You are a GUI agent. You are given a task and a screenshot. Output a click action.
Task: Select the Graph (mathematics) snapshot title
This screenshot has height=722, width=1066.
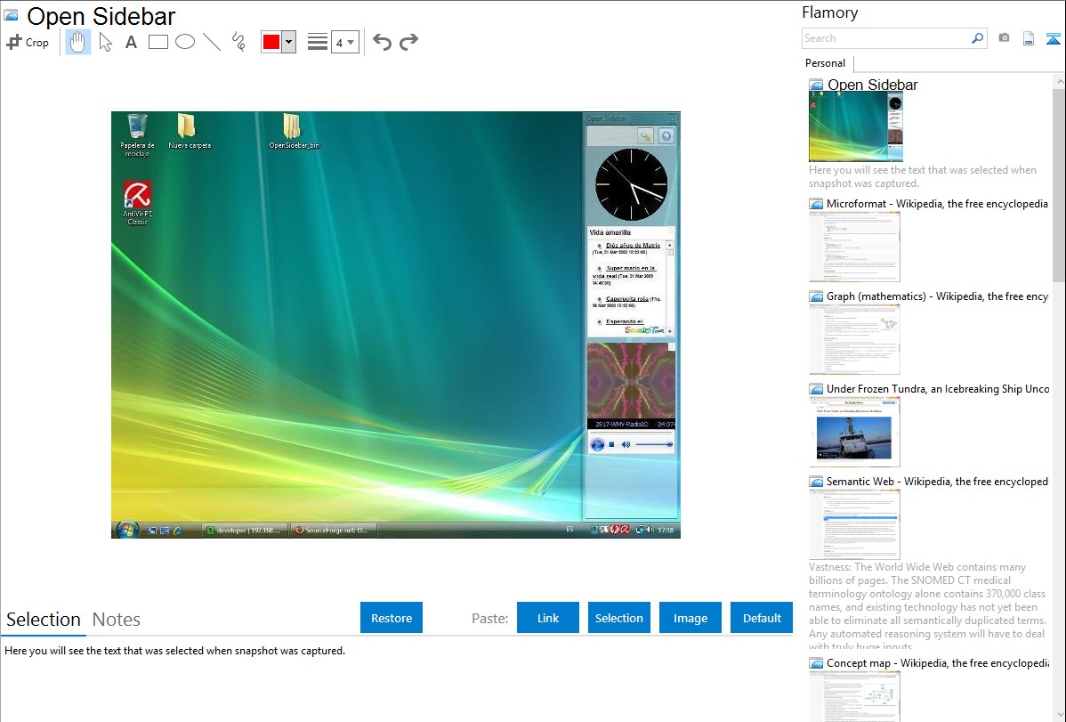click(x=937, y=296)
